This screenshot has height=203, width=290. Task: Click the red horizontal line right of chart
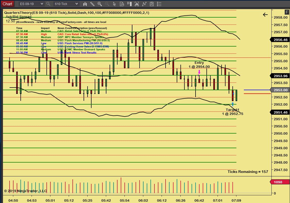[x=257, y=94]
